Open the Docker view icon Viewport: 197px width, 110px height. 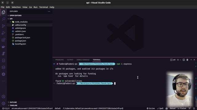[x=3, y=47]
